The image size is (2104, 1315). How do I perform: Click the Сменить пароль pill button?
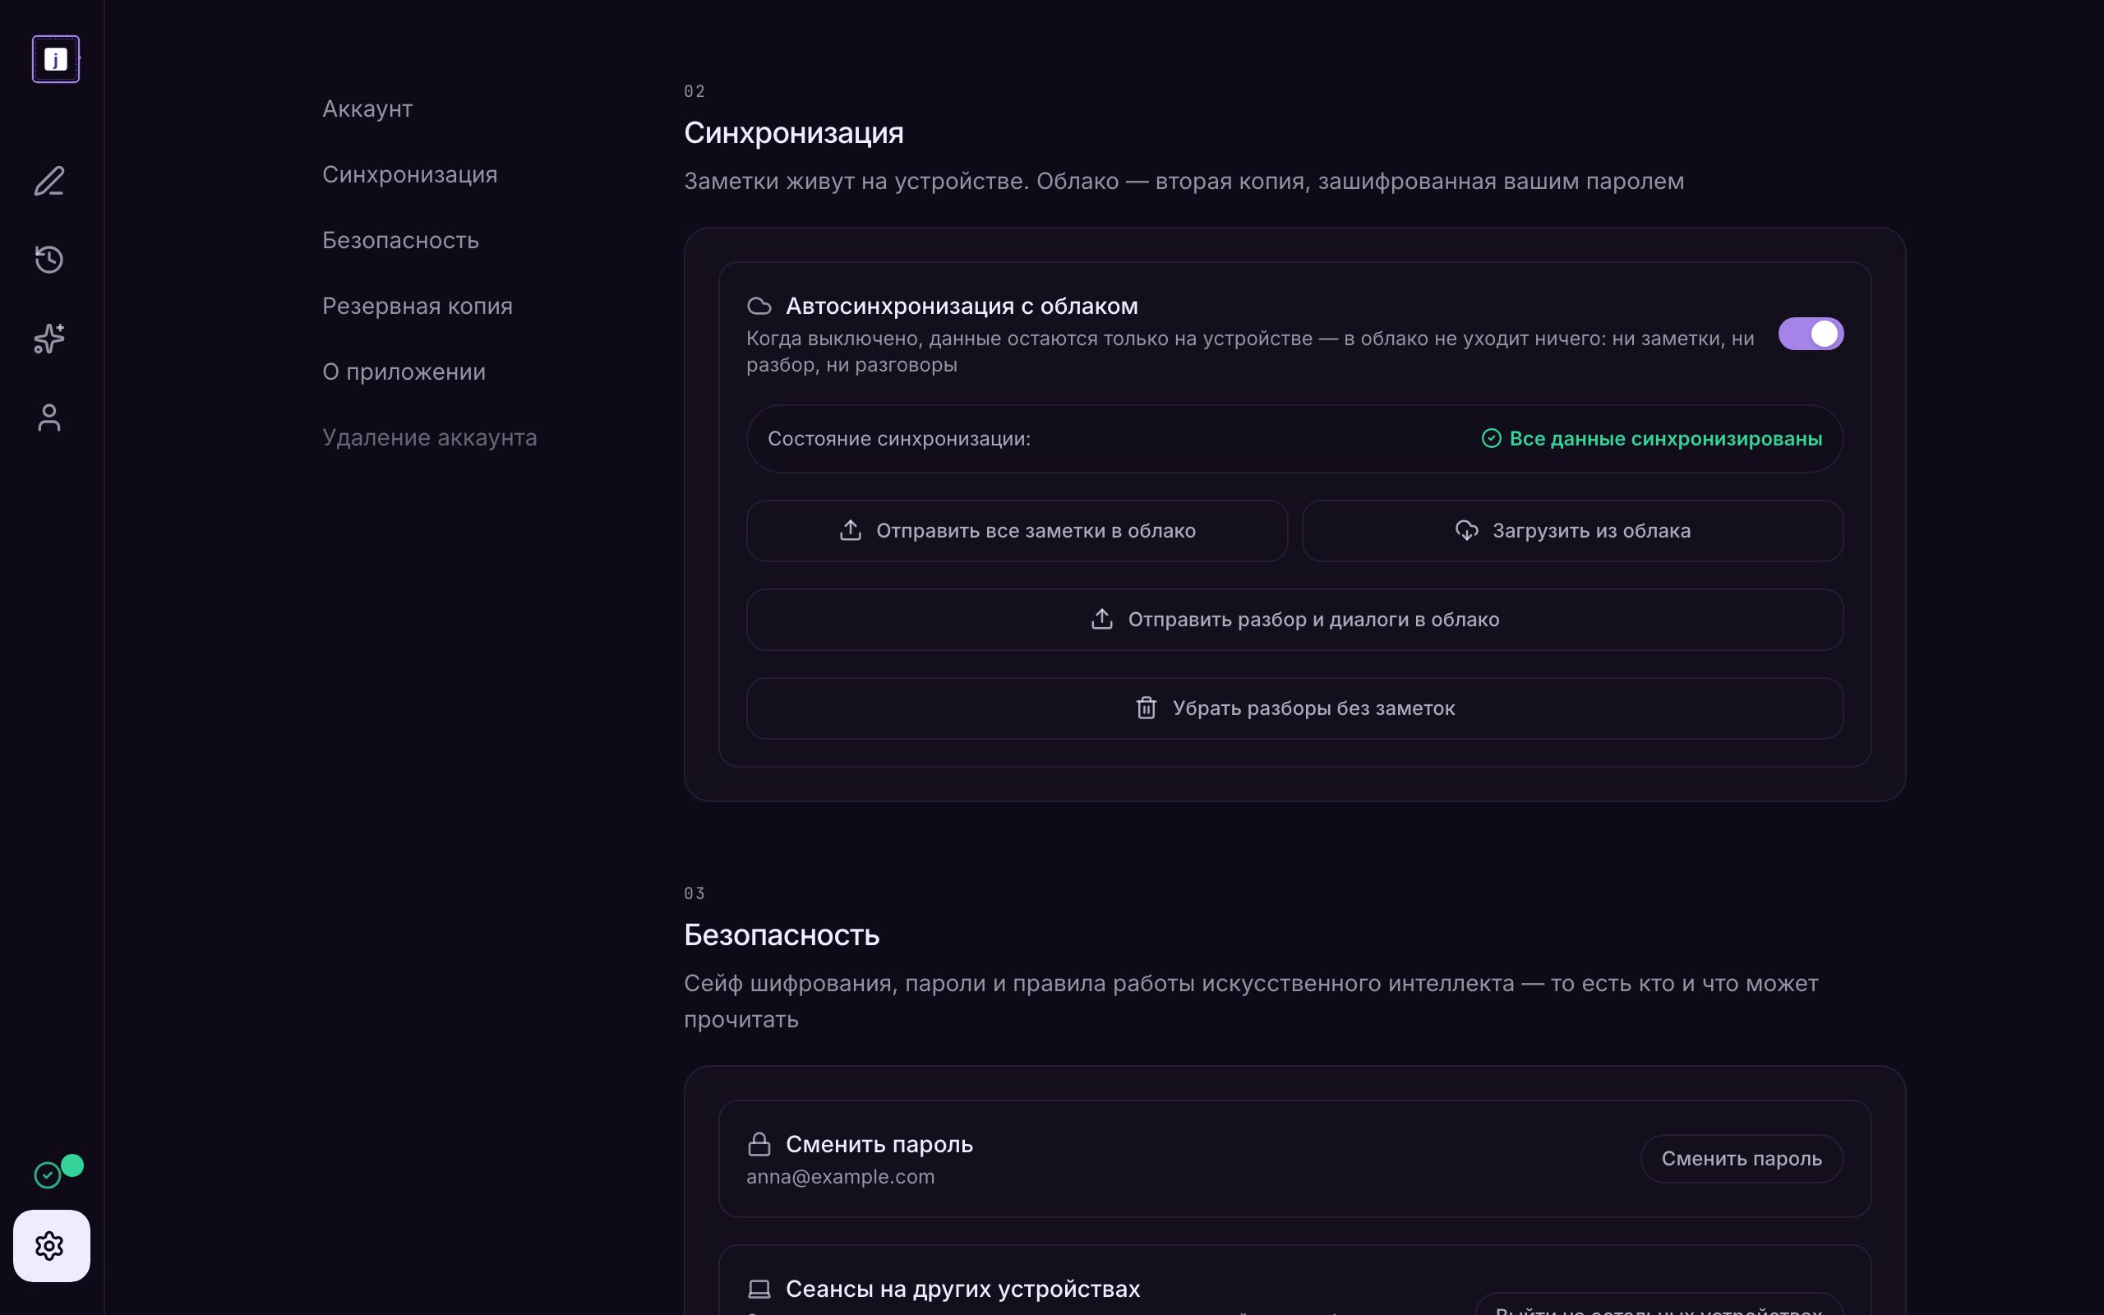click(x=1742, y=1159)
